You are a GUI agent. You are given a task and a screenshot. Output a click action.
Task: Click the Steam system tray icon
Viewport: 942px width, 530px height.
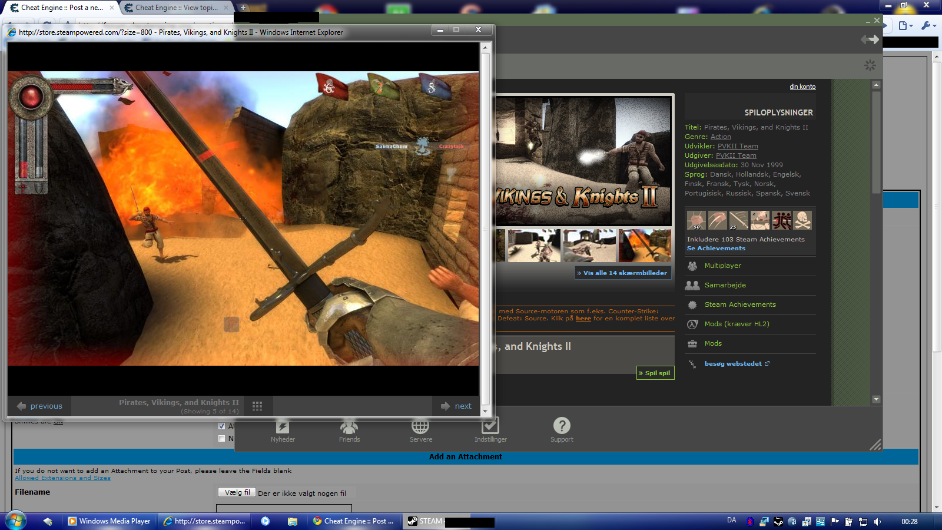pyautogui.click(x=778, y=521)
